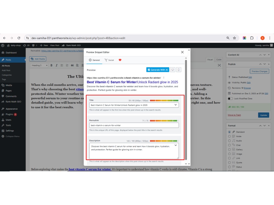
Task: Select the Standard post format
Action: (x=229, y=132)
